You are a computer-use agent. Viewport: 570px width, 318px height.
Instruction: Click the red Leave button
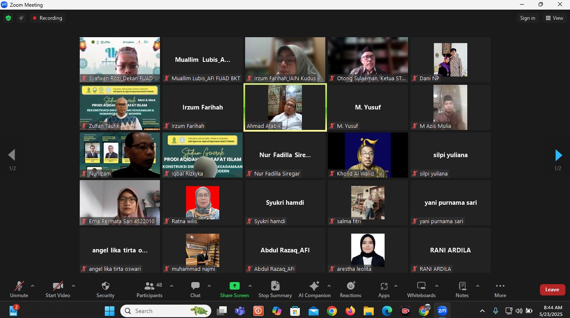click(x=552, y=290)
